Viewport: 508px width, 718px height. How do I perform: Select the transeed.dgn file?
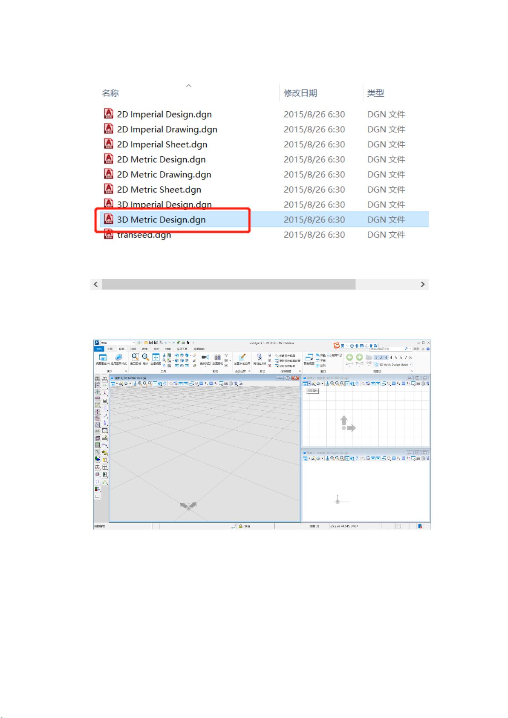click(x=264, y=235)
